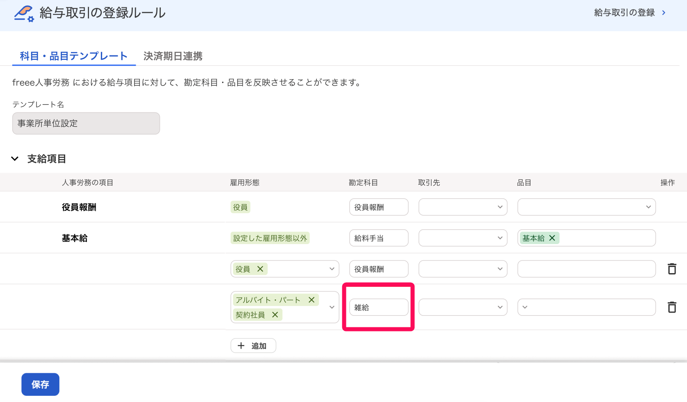The image size is (687, 402).
Task: Delete the アルバイト・パート row with trash icon
Action: tap(672, 307)
